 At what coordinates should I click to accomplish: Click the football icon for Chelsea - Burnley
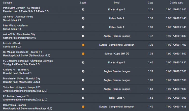pos(83,71)
